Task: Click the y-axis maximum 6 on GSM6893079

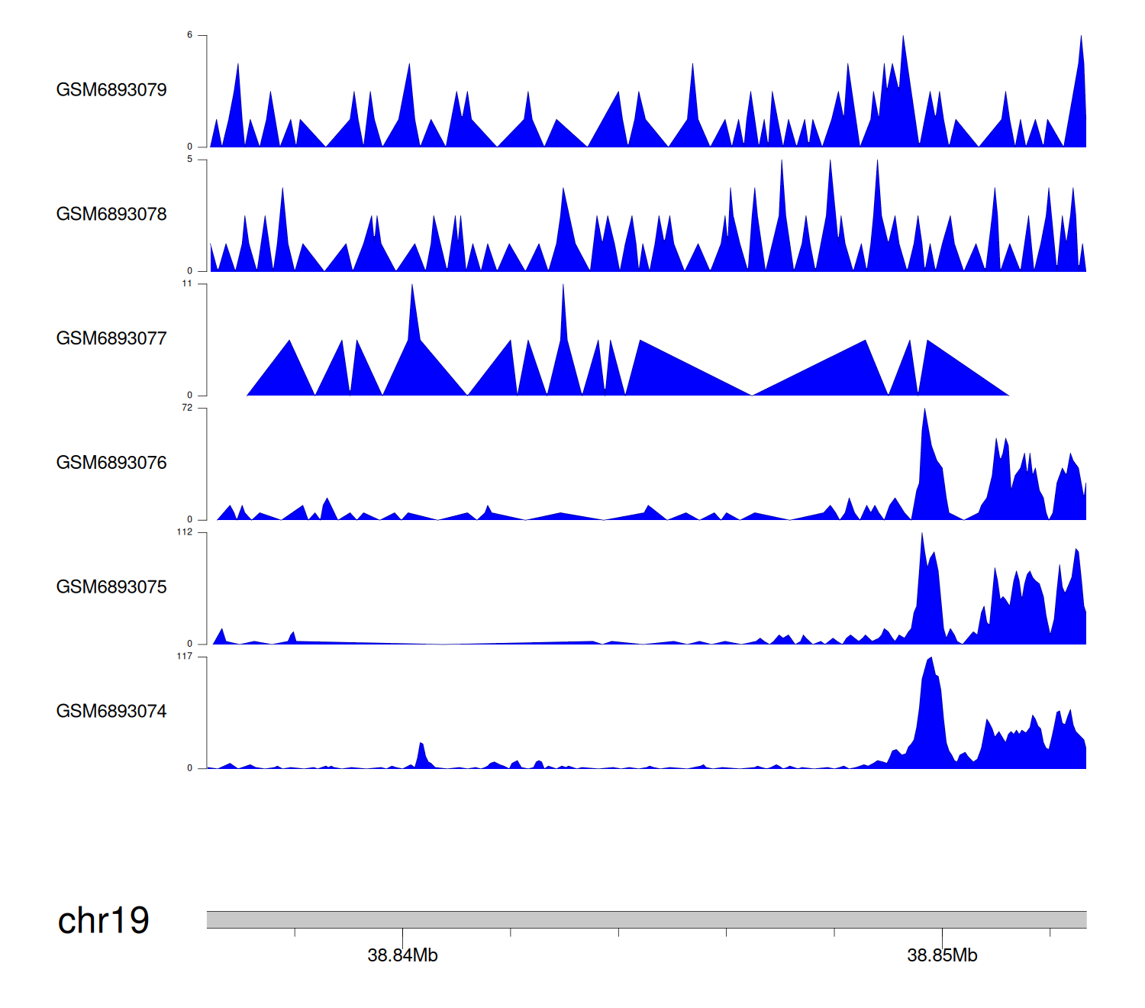Action: [x=189, y=35]
